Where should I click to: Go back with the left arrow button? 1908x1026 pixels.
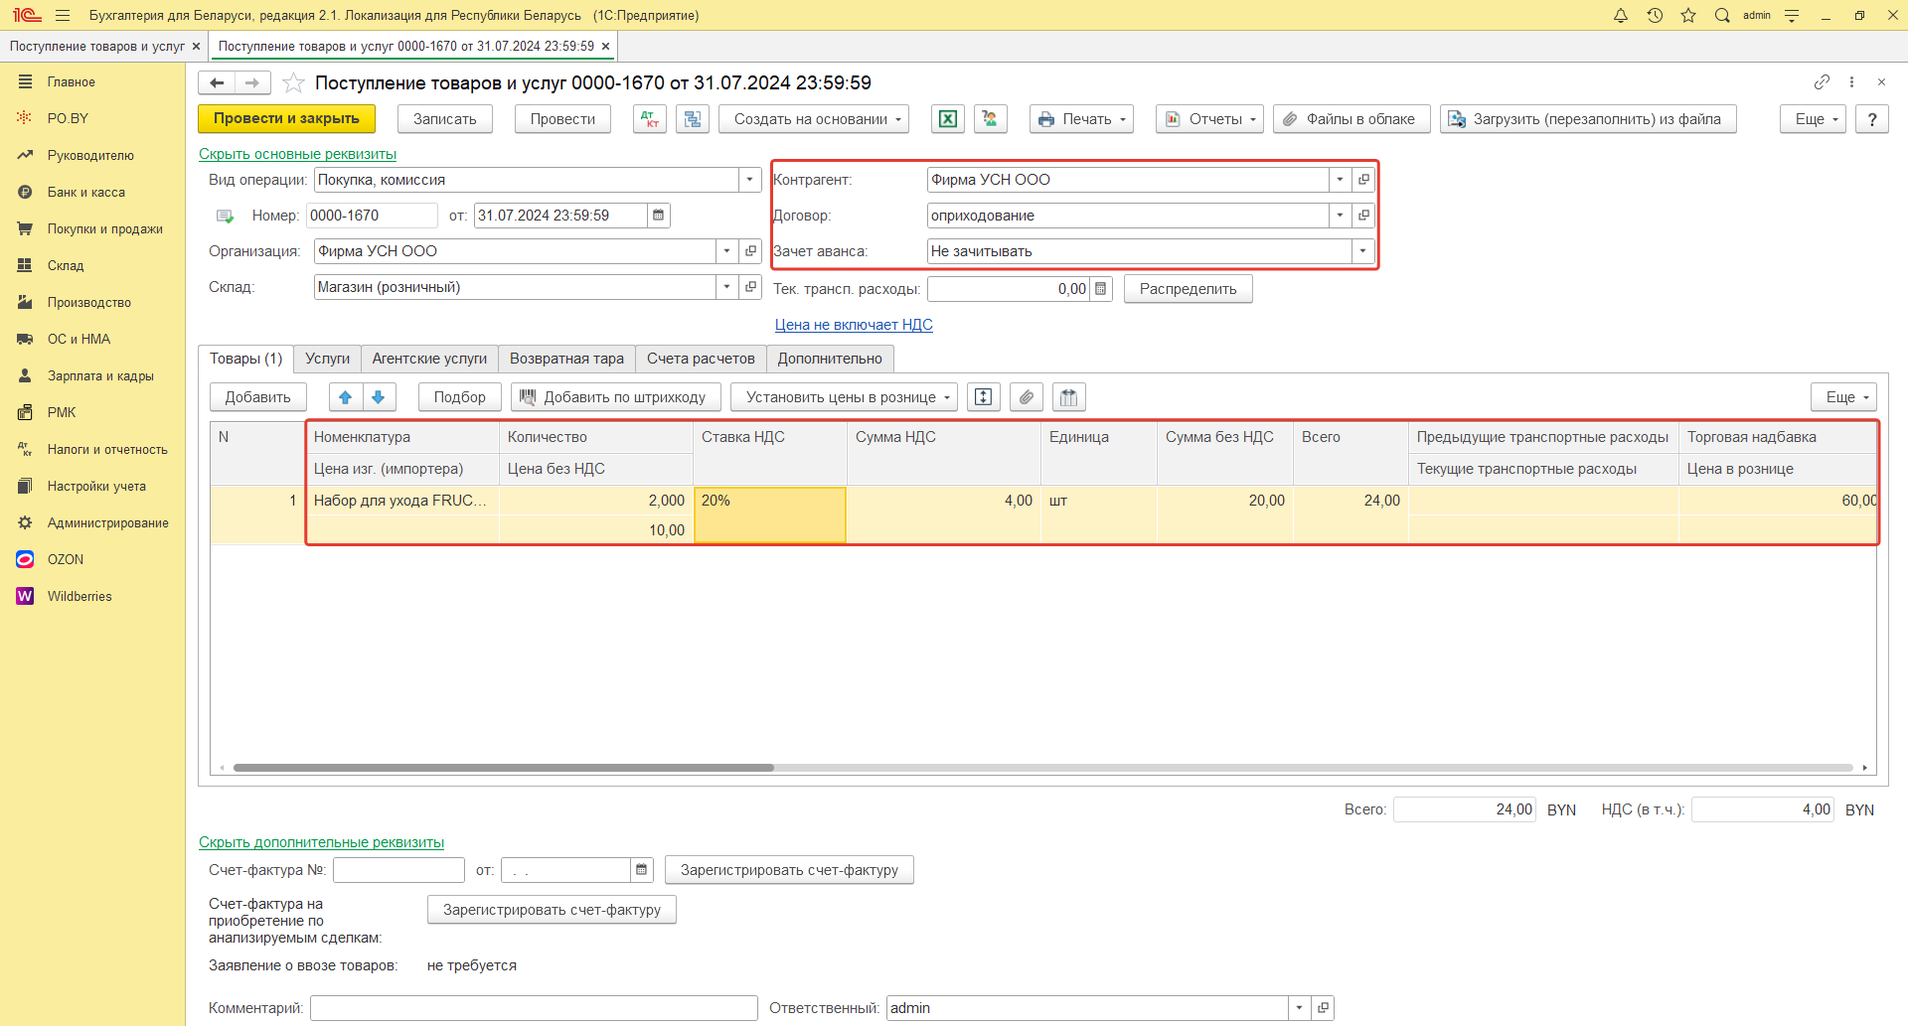[217, 82]
